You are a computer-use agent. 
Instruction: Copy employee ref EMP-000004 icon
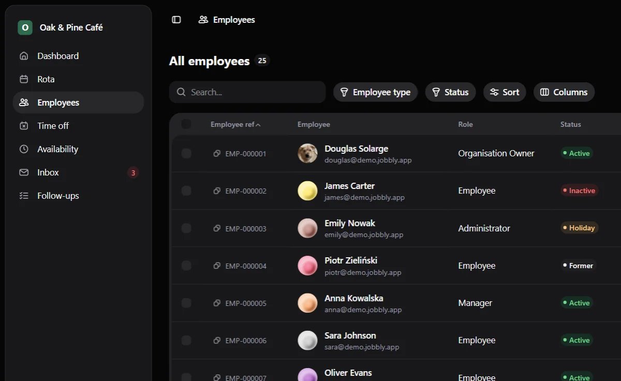pos(217,266)
